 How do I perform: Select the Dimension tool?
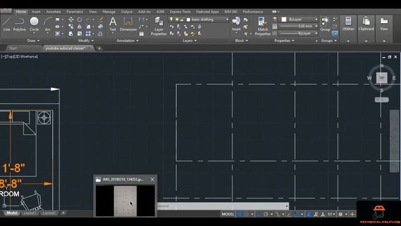[128, 24]
